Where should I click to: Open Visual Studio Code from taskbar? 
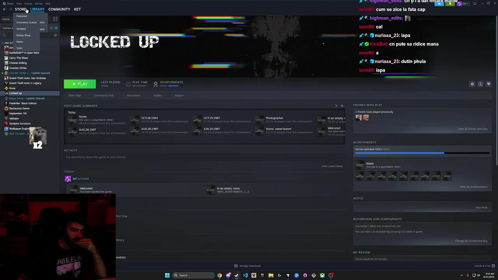click(x=245, y=275)
